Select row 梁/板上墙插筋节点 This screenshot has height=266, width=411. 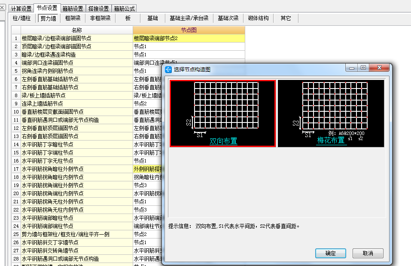click(x=76, y=95)
